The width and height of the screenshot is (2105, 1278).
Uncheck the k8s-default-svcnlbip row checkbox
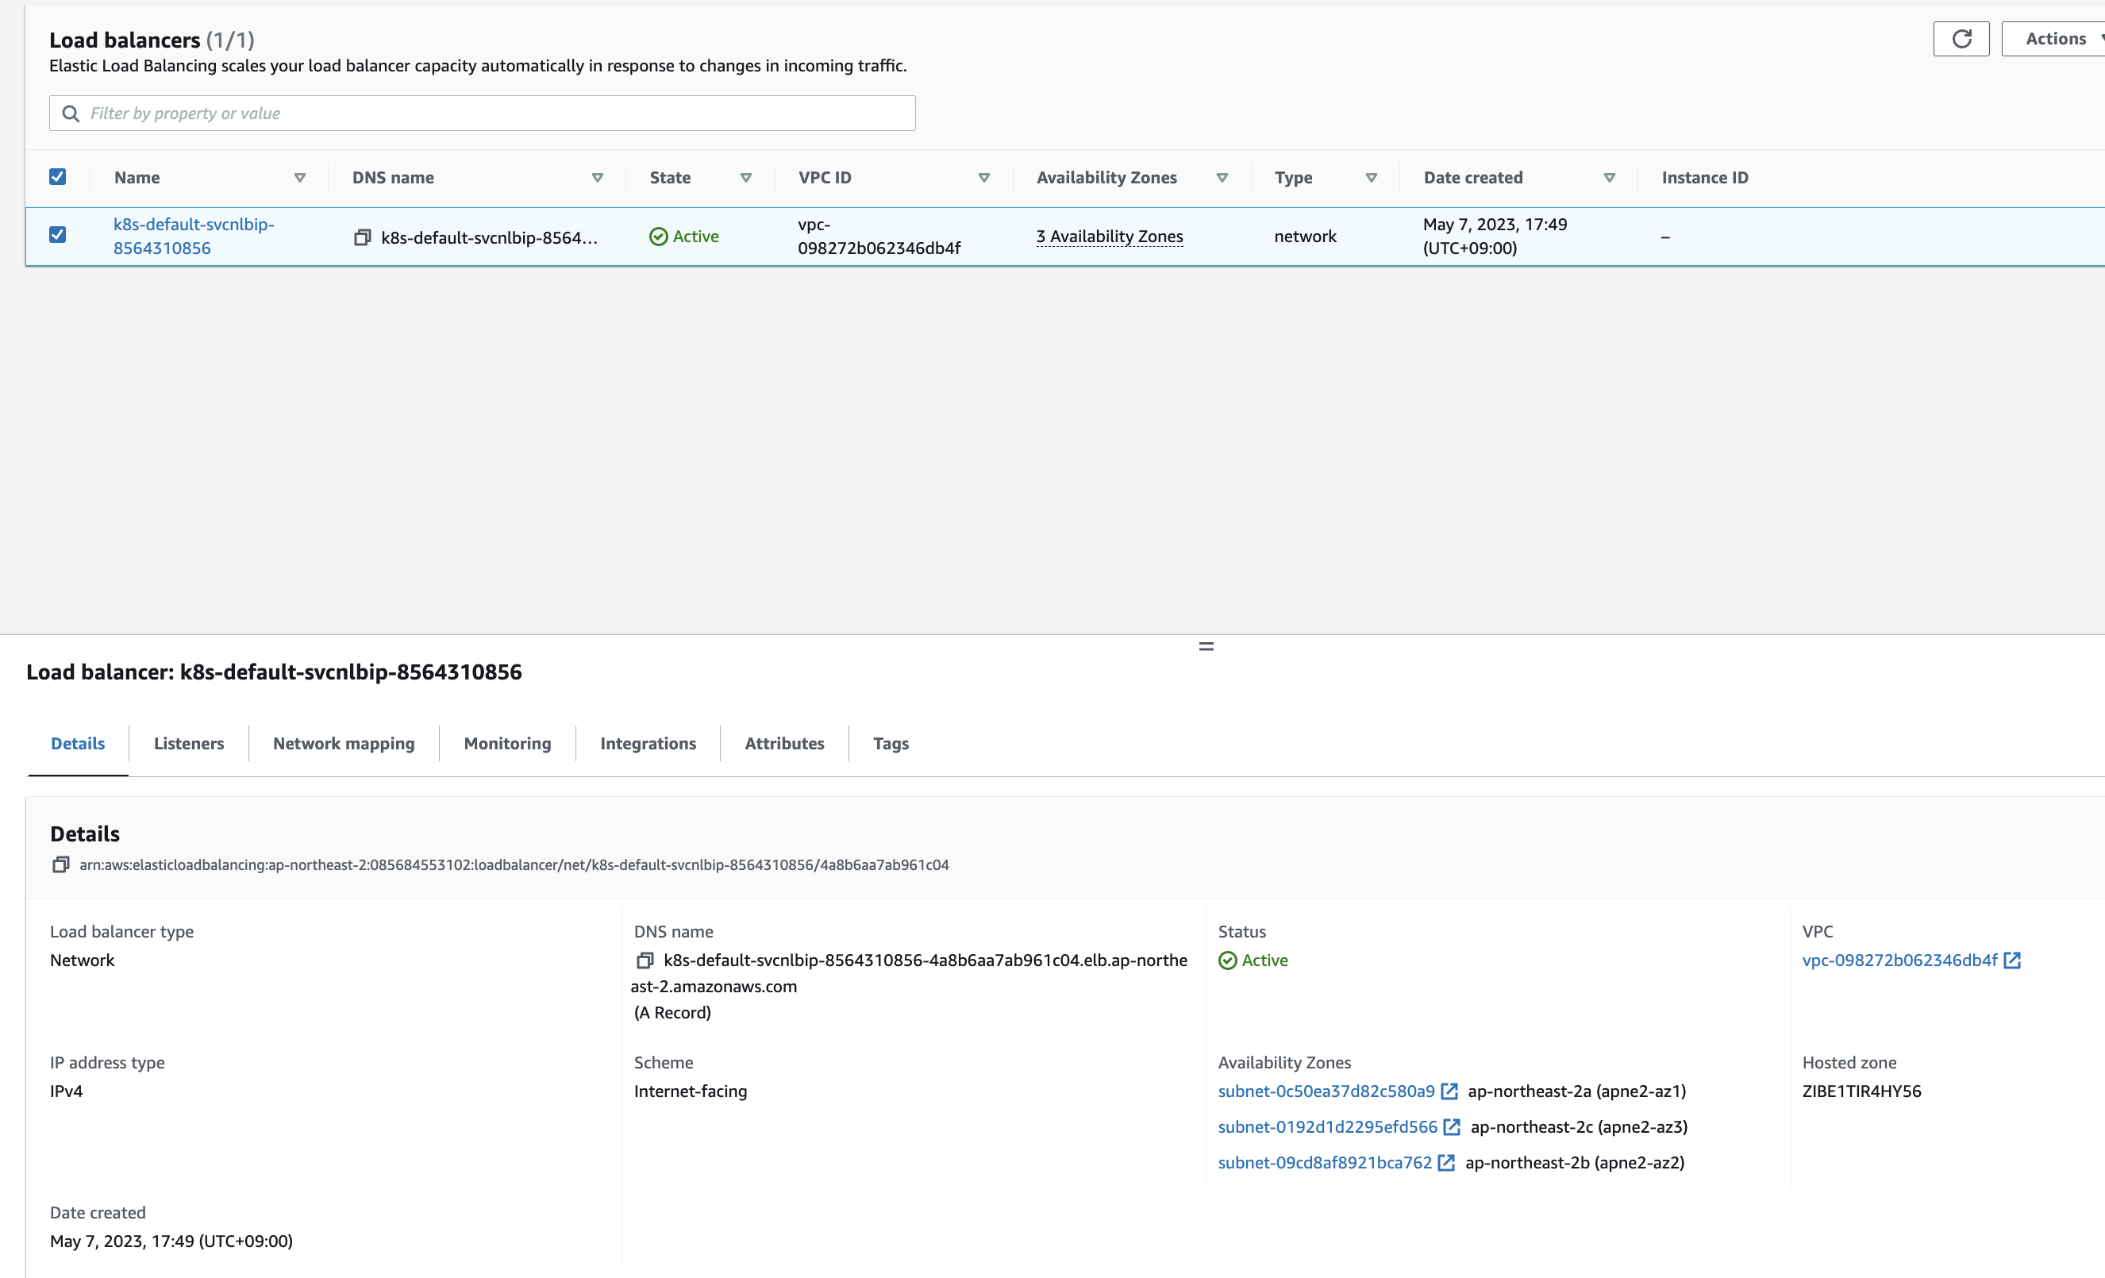57,235
